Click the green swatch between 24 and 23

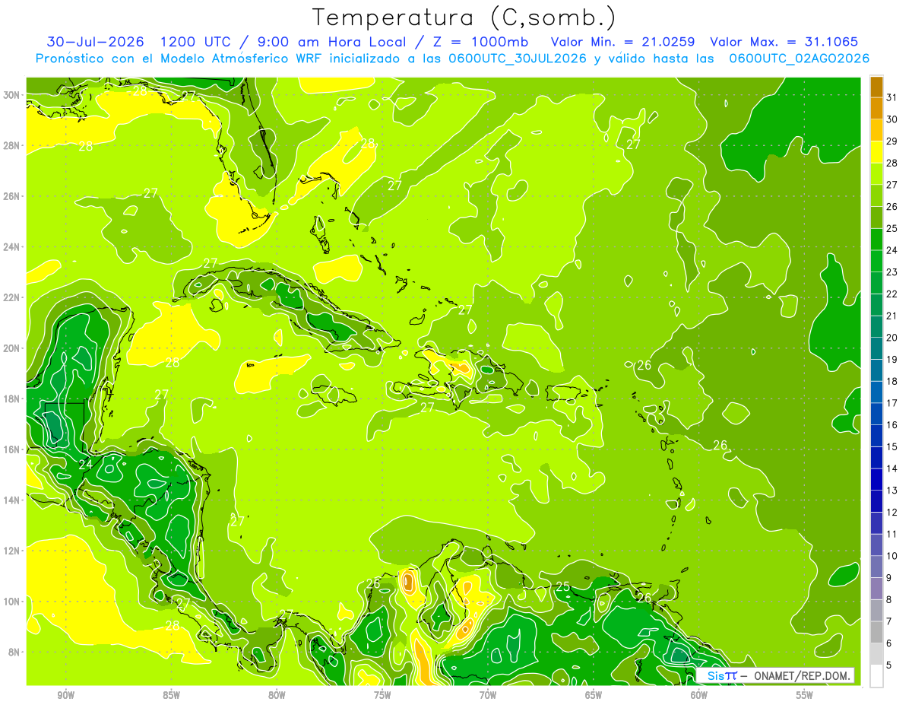(876, 262)
